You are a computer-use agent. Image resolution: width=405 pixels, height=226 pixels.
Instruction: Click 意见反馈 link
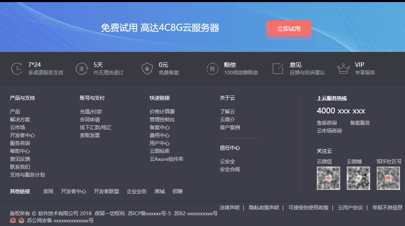(20, 159)
